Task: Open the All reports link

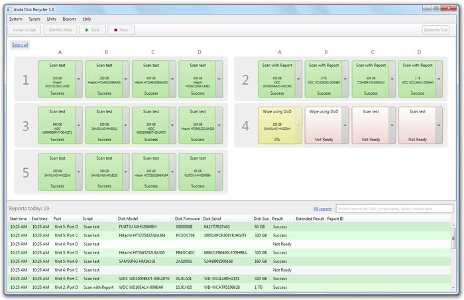Action: tap(323, 209)
